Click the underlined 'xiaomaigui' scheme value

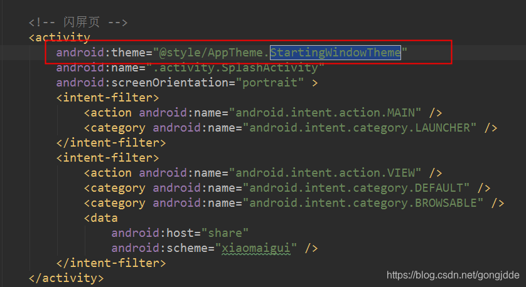(x=256, y=249)
